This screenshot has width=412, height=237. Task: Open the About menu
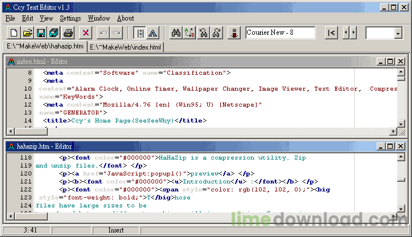[126, 18]
